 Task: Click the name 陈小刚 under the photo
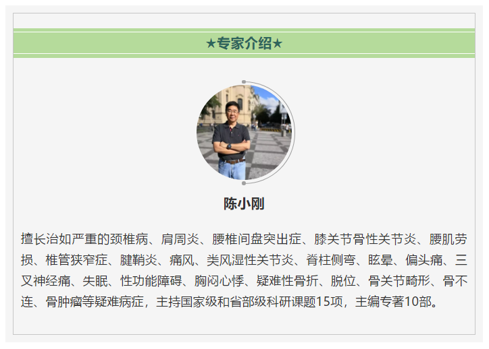coord(244,204)
